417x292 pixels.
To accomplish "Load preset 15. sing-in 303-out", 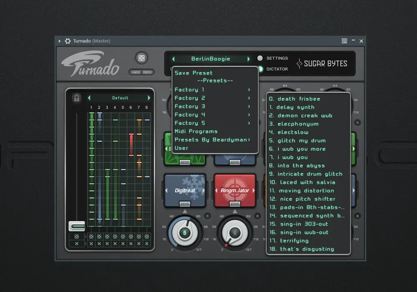I will pyautogui.click(x=309, y=224).
